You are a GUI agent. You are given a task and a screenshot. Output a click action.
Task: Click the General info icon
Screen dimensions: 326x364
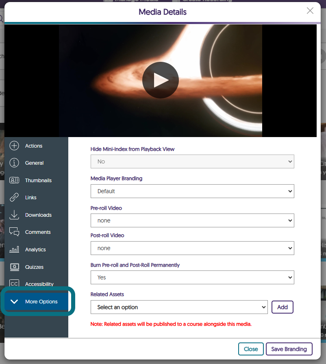click(14, 163)
